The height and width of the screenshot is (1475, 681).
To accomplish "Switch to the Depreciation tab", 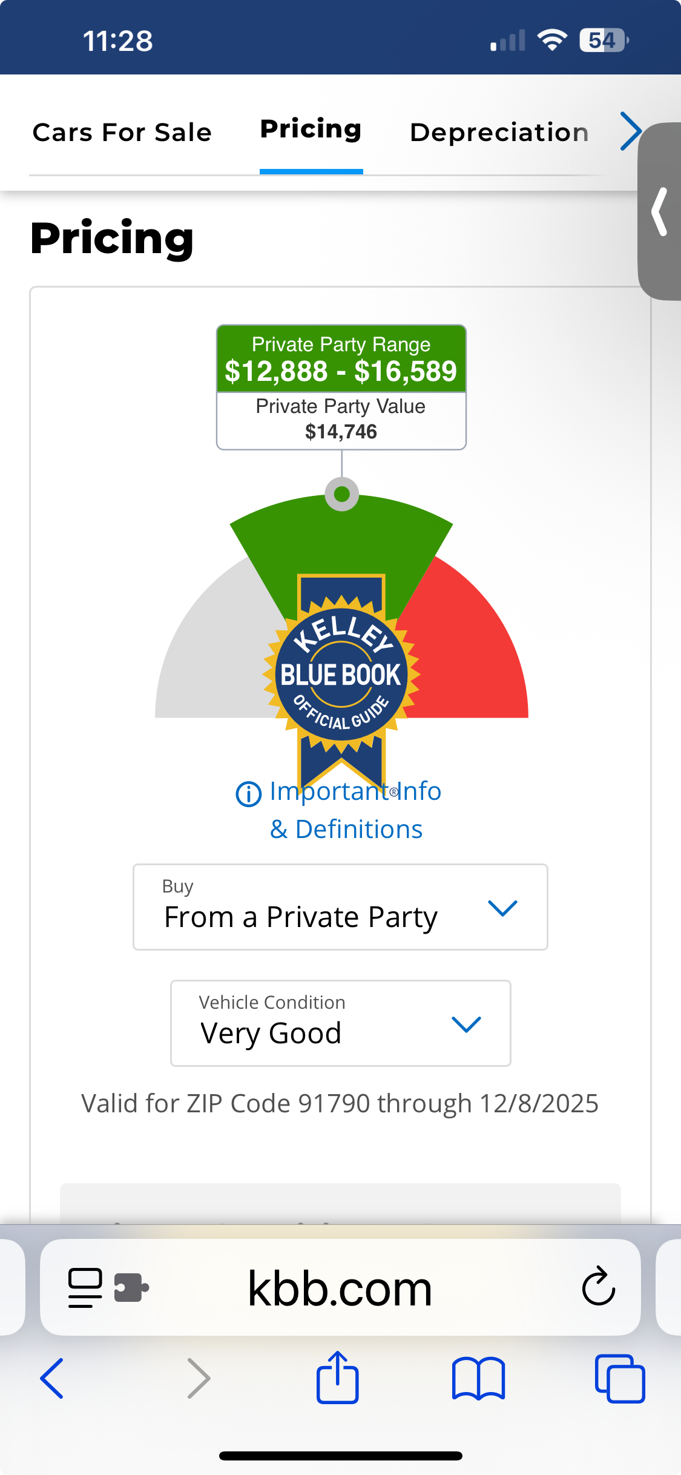I will pyautogui.click(x=499, y=133).
